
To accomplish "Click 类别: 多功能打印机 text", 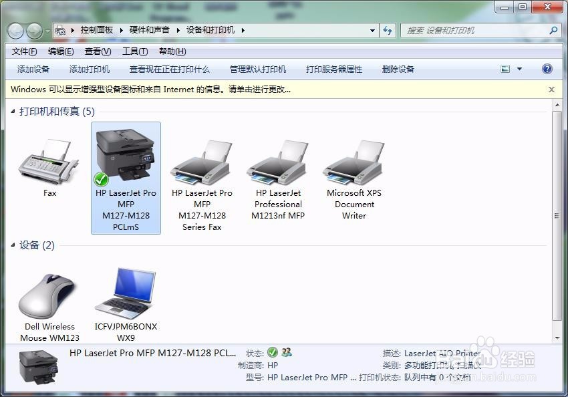I will (432, 365).
